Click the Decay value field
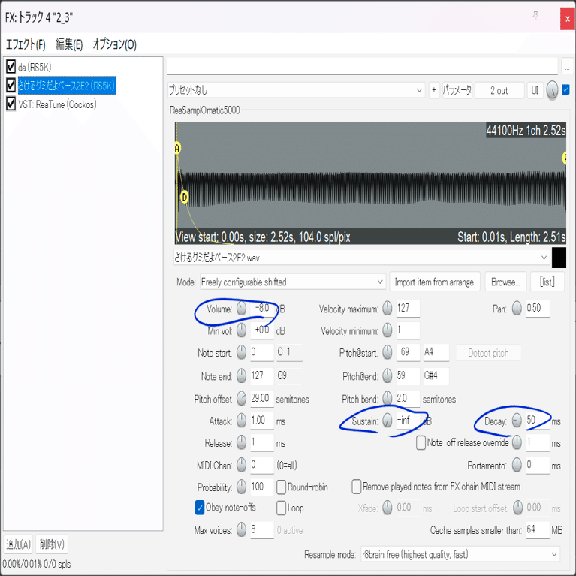This screenshot has height=576, width=576. click(x=538, y=421)
